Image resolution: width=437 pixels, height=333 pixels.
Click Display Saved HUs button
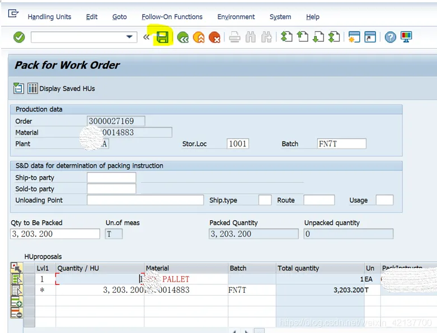62,88
